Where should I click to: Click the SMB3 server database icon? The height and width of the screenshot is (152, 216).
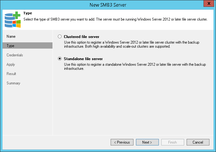pos(13,20)
